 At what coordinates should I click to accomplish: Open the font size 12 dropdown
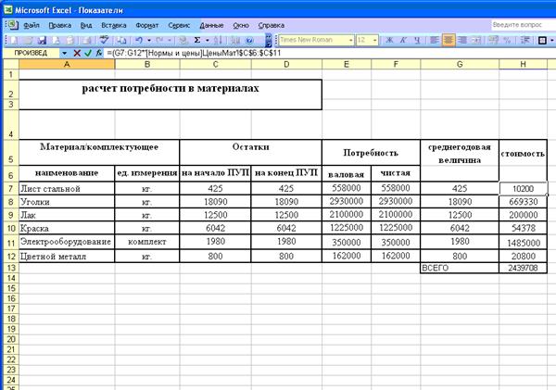tap(374, 40)
